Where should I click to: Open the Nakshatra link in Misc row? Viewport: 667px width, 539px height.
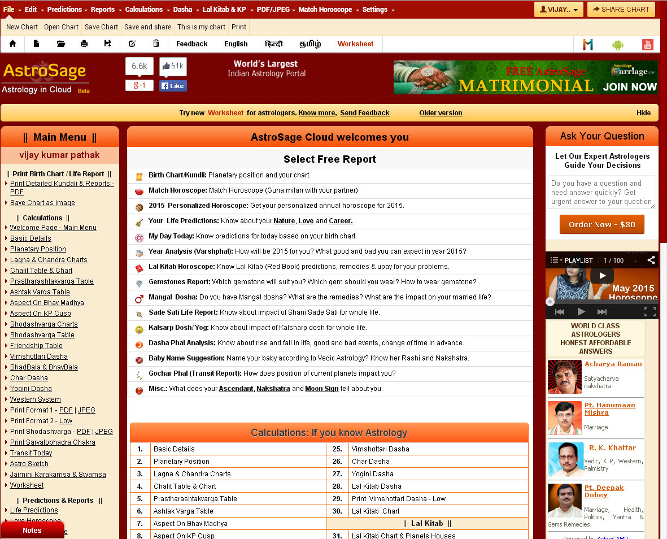tap(273, 388)
